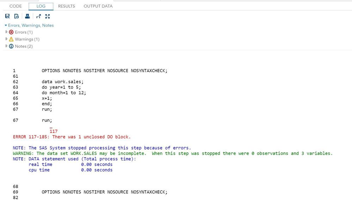Collapse the Errors, Warnings, Notes section
The width and height of the screenshot is (352, 216).
[x=6, y=25]
